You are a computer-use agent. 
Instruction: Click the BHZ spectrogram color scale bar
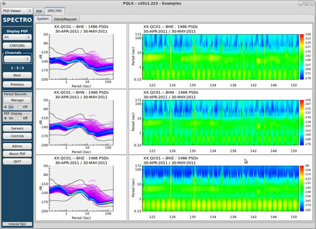pyautogui.click(x=302, y=189)
